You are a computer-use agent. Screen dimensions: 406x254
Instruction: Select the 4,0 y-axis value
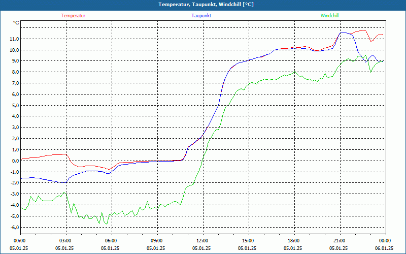pos(15,116)
